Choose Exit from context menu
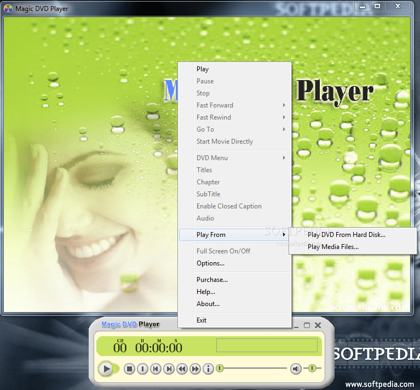The width and height of the screenshot is (420, 390). 235,320
